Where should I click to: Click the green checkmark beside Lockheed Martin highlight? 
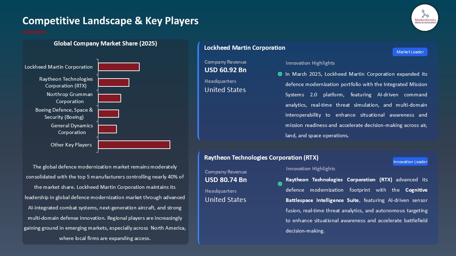click(x=280, y=74)
